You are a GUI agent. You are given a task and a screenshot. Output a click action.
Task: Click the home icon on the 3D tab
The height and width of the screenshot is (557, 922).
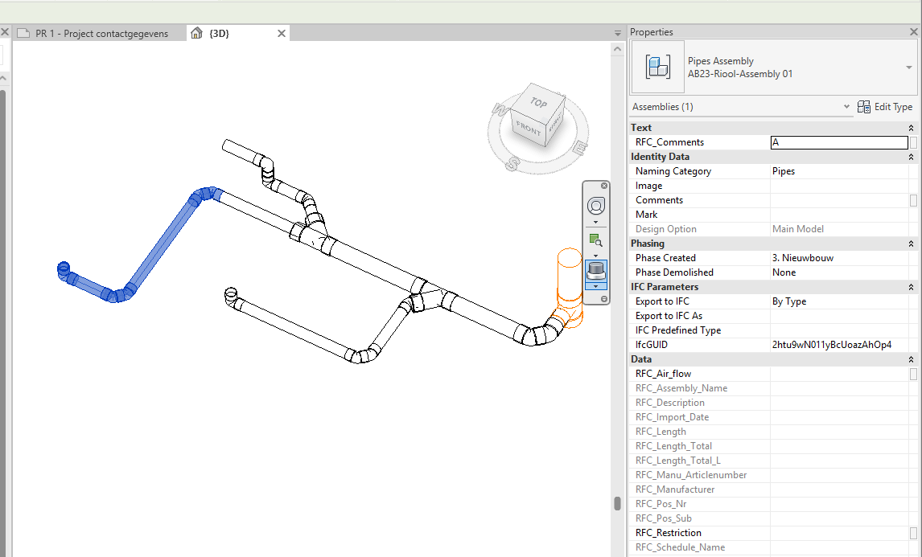tap(196, 33)
